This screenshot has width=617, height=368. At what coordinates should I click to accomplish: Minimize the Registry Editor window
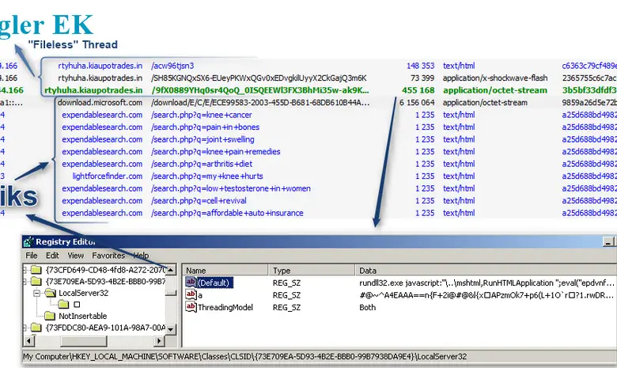(x=608, y=242)
